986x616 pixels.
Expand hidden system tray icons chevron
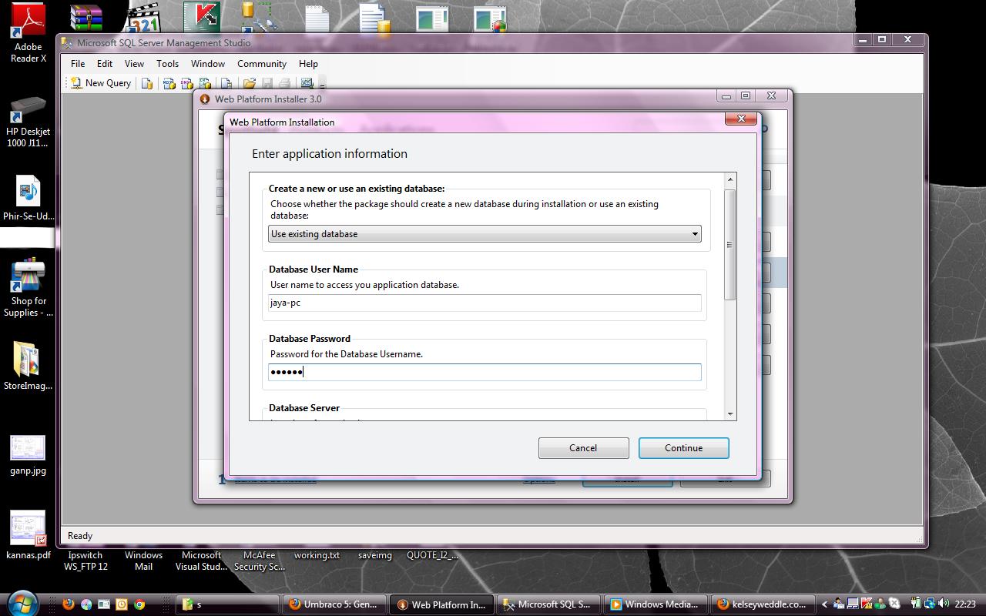coord(824,604)
